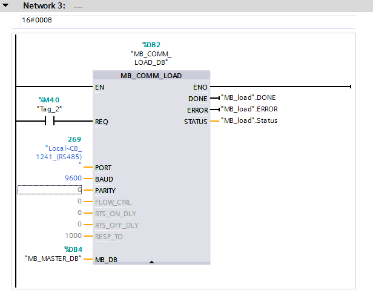Click the %DB2 instance data block address
This screenshot has height=293, width=373.
click(x=151, y=45)
